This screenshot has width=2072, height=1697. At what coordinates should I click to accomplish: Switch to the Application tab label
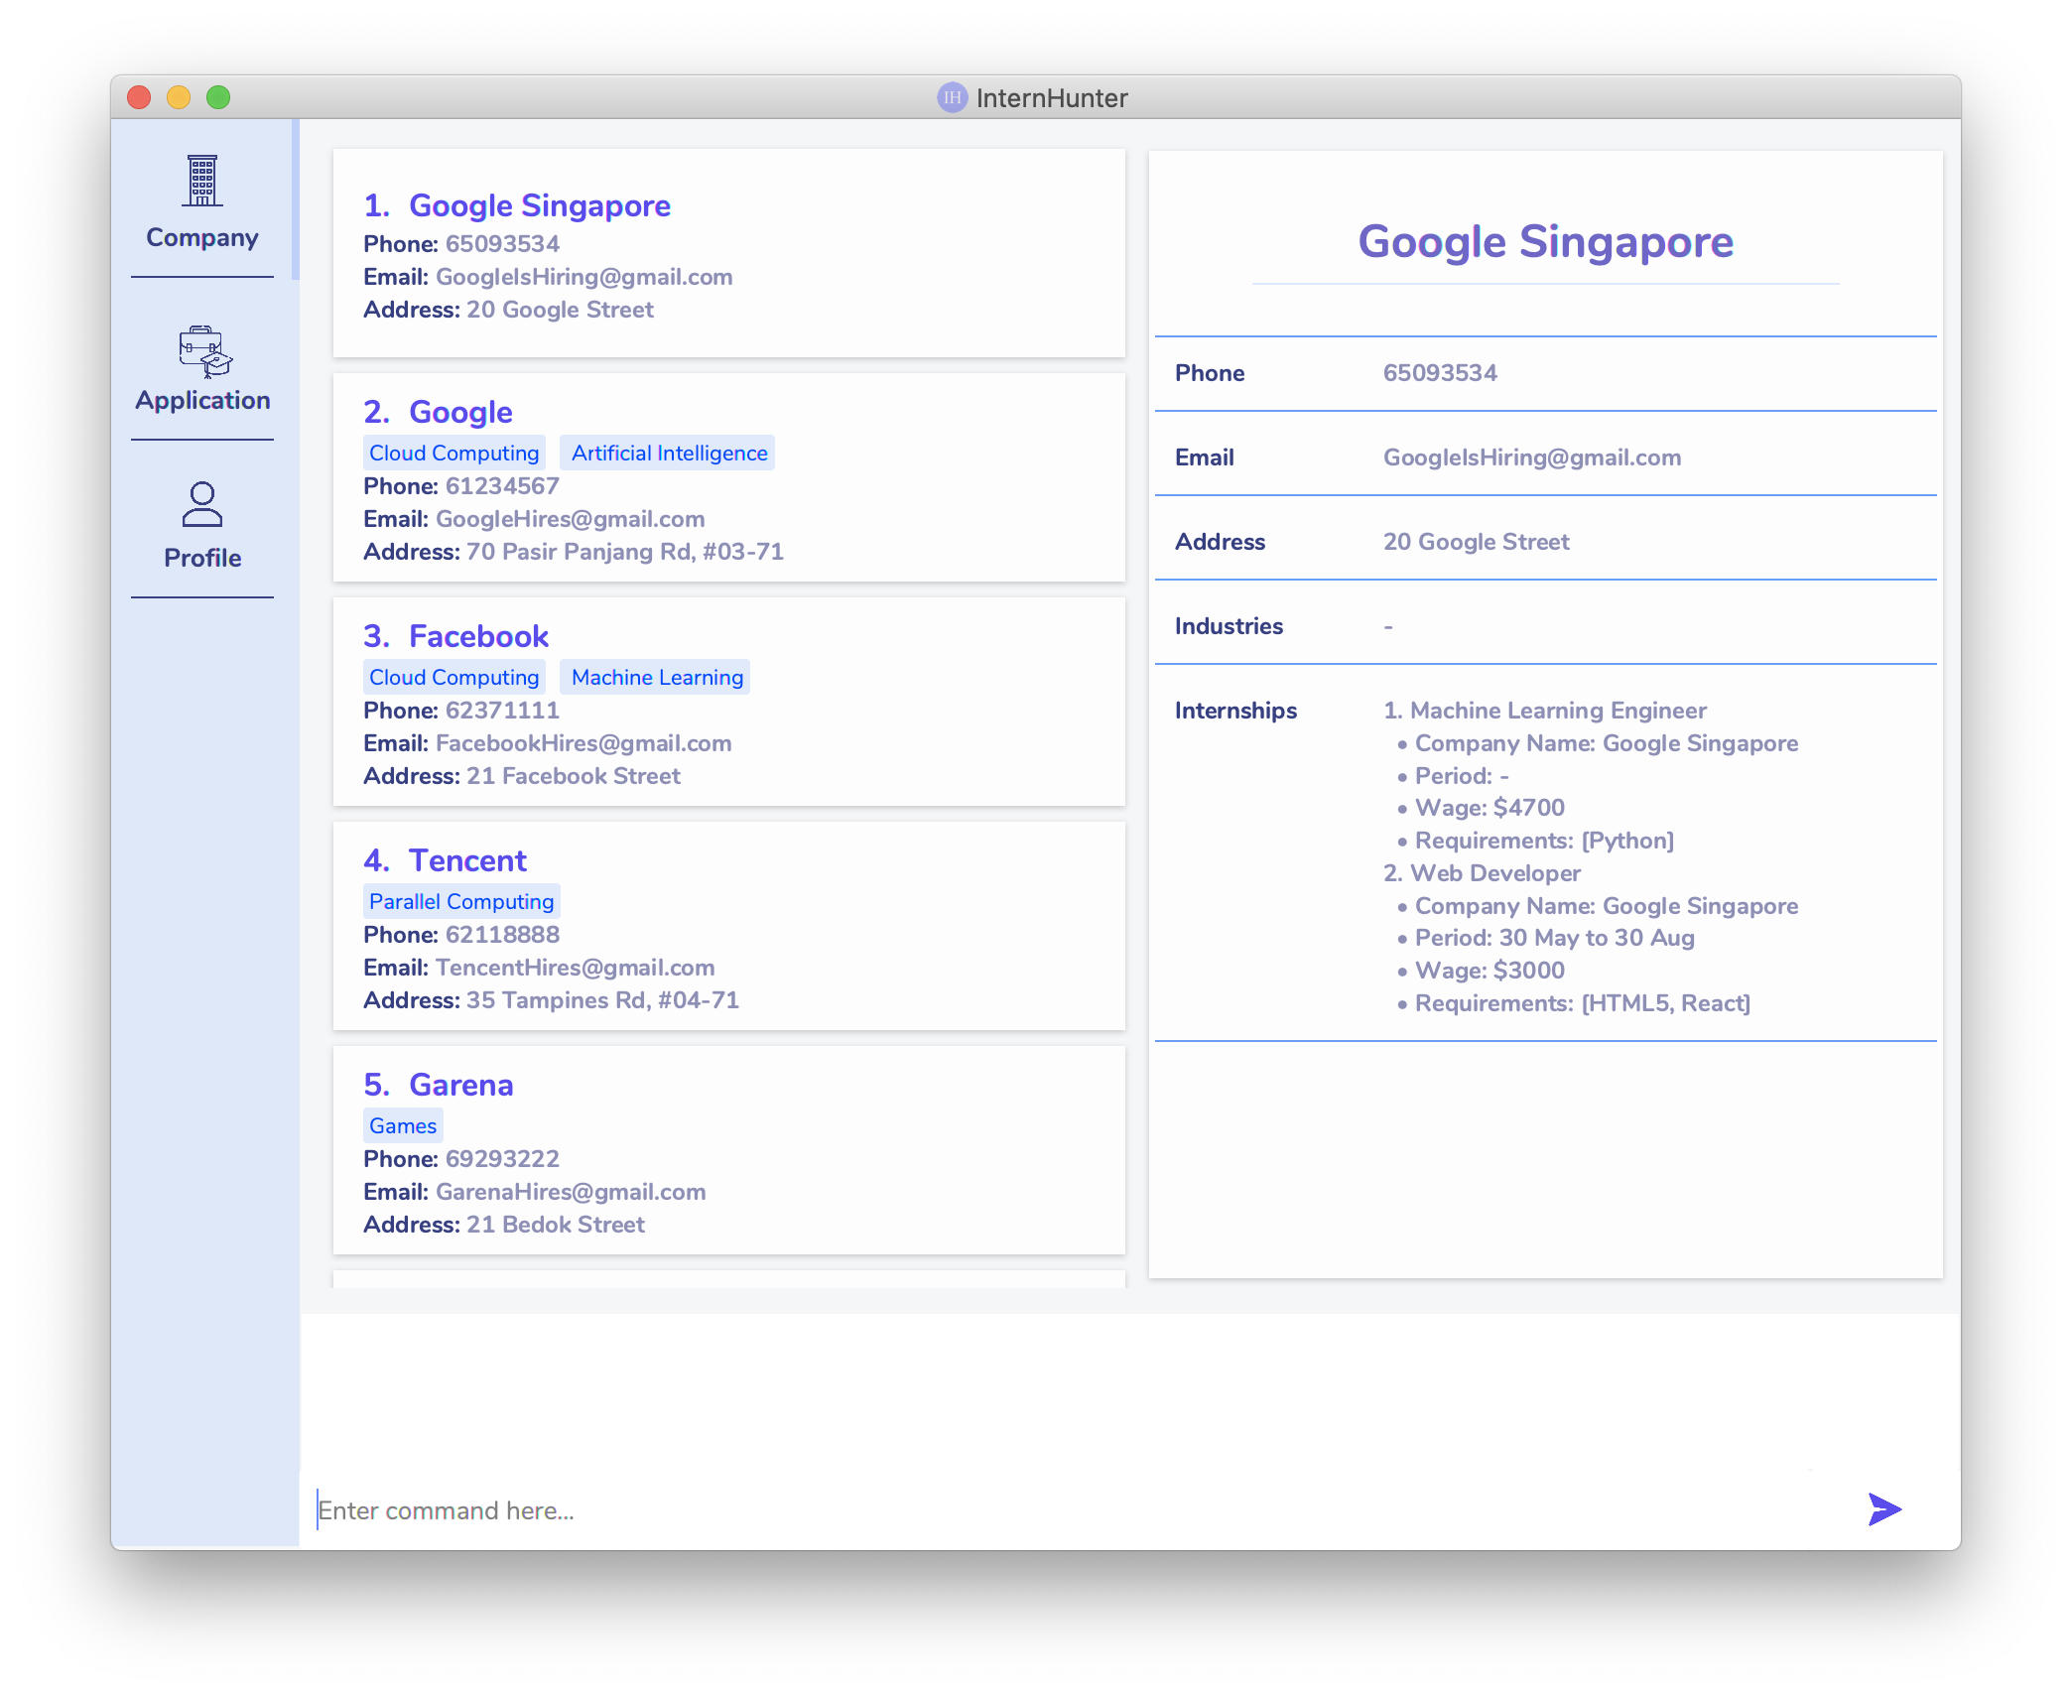pyautogui.click(x=202, y=400)
